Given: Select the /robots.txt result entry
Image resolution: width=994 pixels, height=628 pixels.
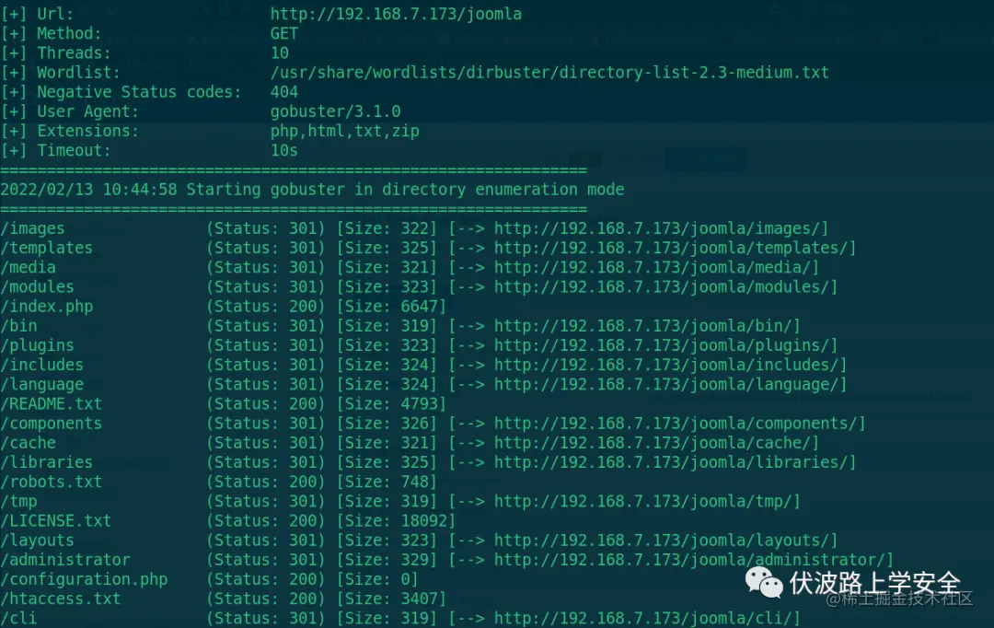Looking at the screenshot, I should [x=51, y=483].
